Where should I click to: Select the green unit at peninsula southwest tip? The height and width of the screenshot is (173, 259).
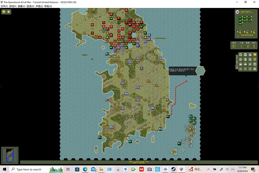click(x=99, y=137)
